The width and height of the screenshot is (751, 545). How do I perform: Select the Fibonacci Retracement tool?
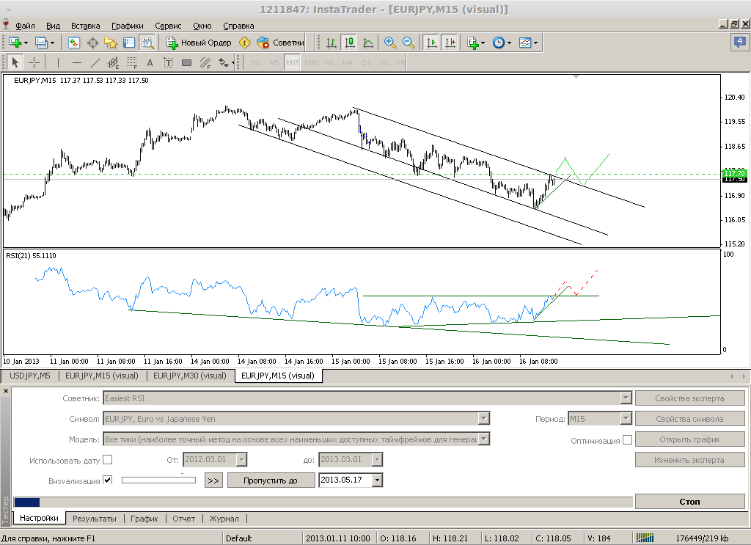pyautogui.click(x=132, y=62)
